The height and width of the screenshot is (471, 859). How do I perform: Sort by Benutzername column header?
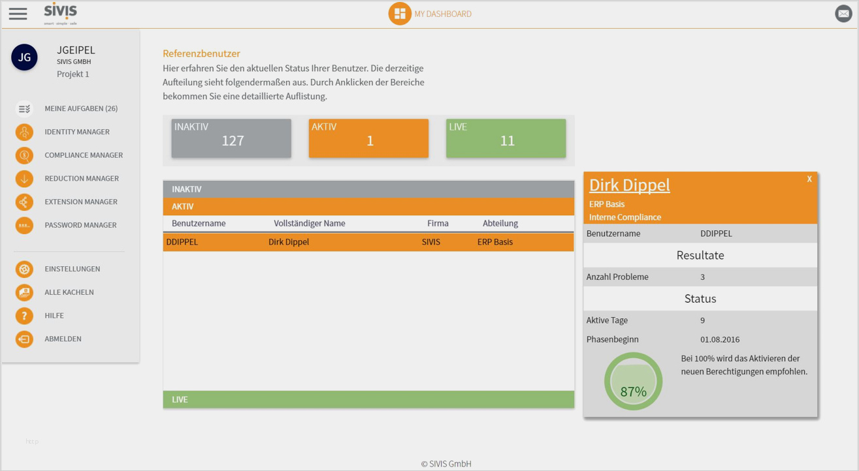199,223
